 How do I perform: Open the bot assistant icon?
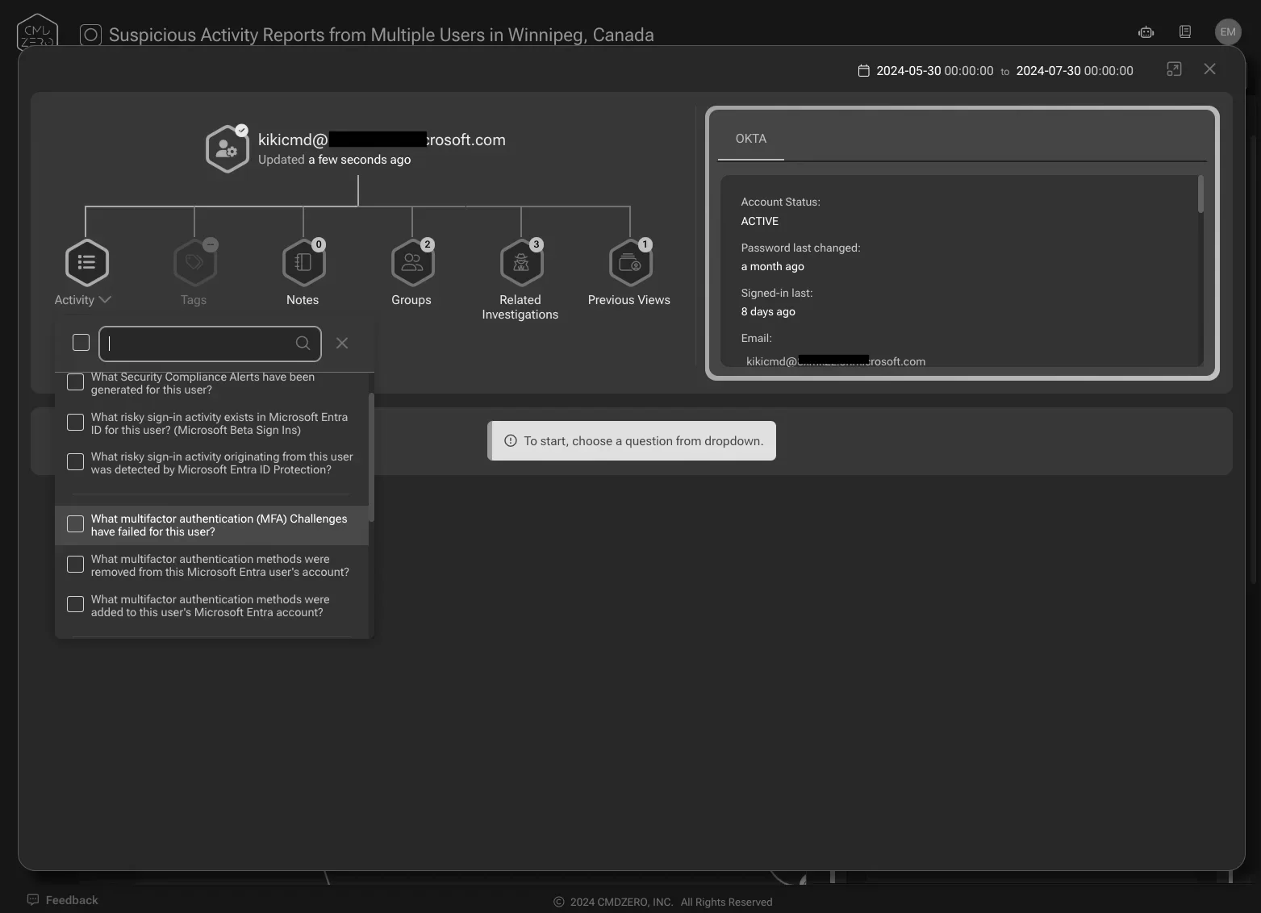(x=1146, y=31)
